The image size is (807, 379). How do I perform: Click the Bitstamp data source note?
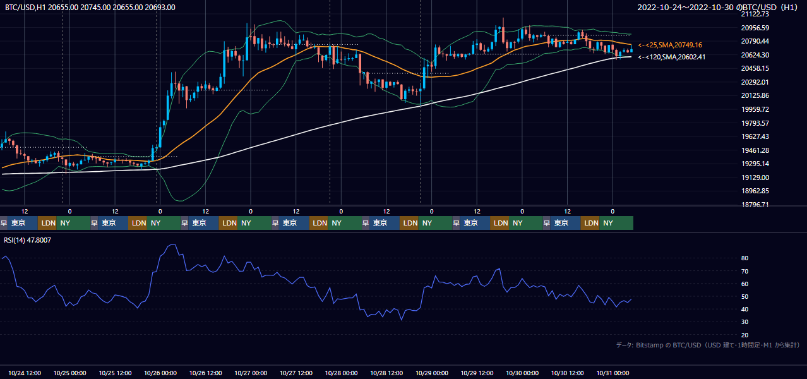pos(708,346)
